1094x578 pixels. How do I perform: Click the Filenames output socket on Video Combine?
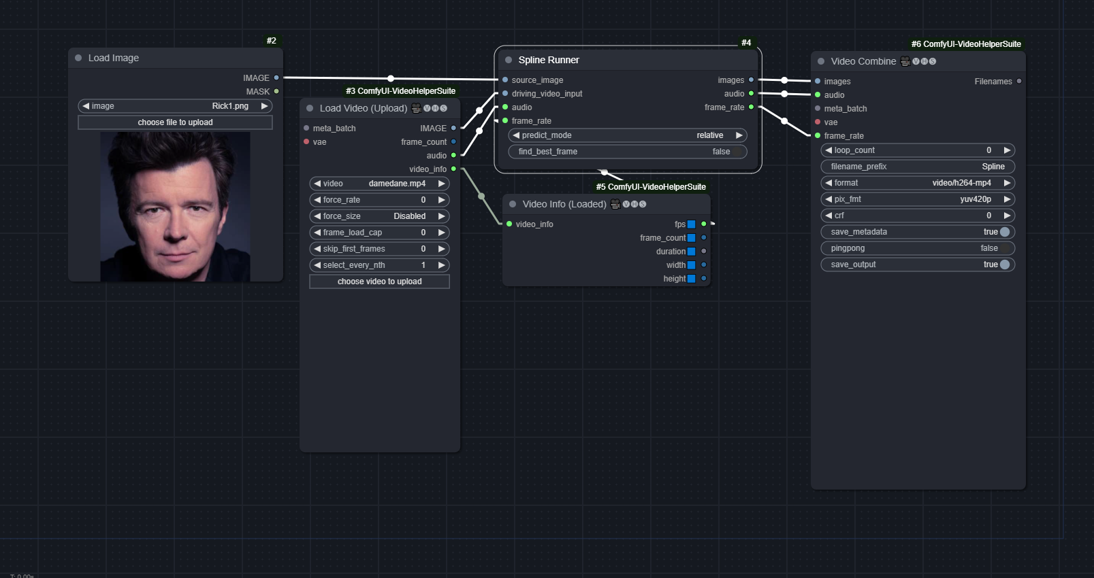1019,82
